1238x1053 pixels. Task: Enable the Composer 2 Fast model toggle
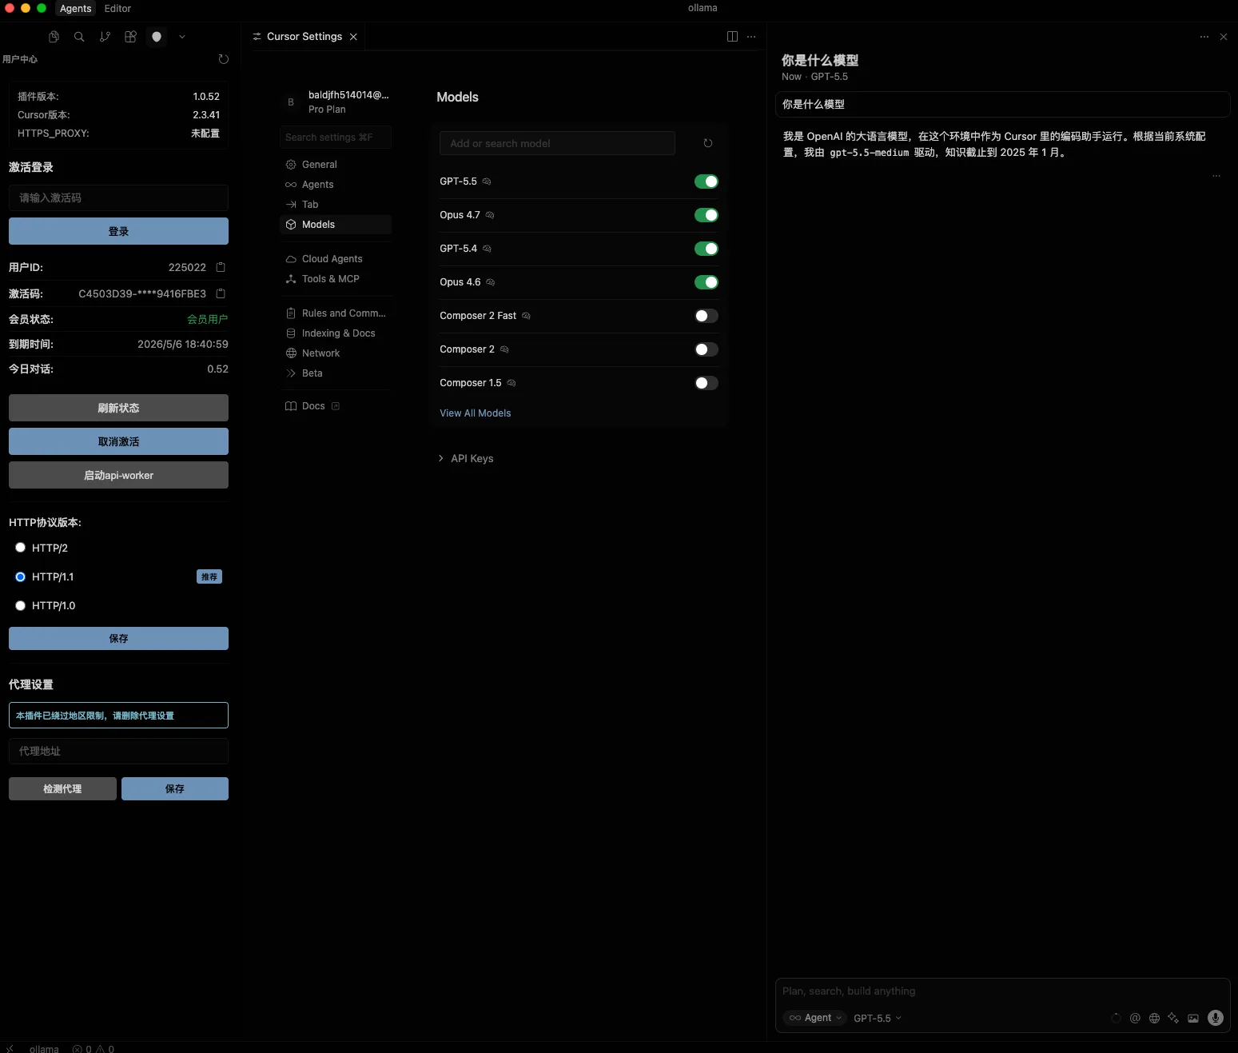coord(707,316)
